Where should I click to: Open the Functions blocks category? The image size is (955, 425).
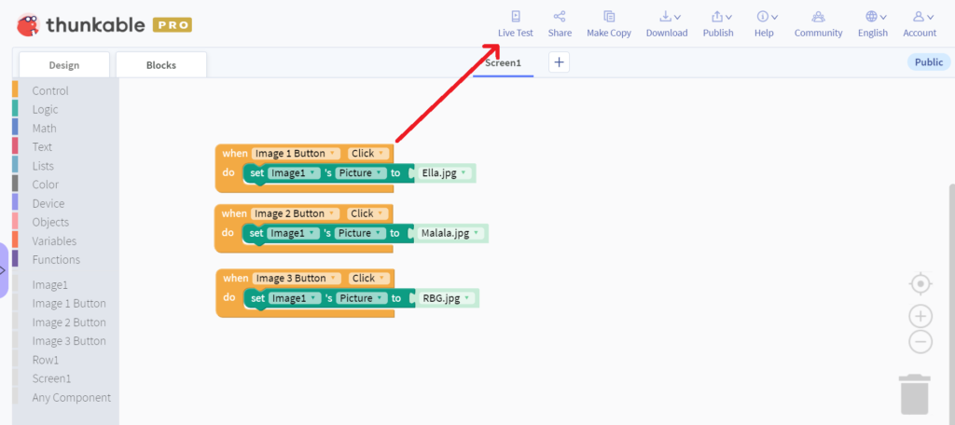[x=56, y=259]
